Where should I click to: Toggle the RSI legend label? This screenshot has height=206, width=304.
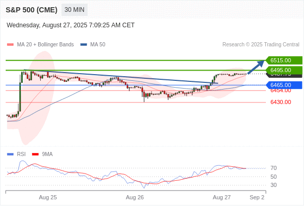coord(21,154)
